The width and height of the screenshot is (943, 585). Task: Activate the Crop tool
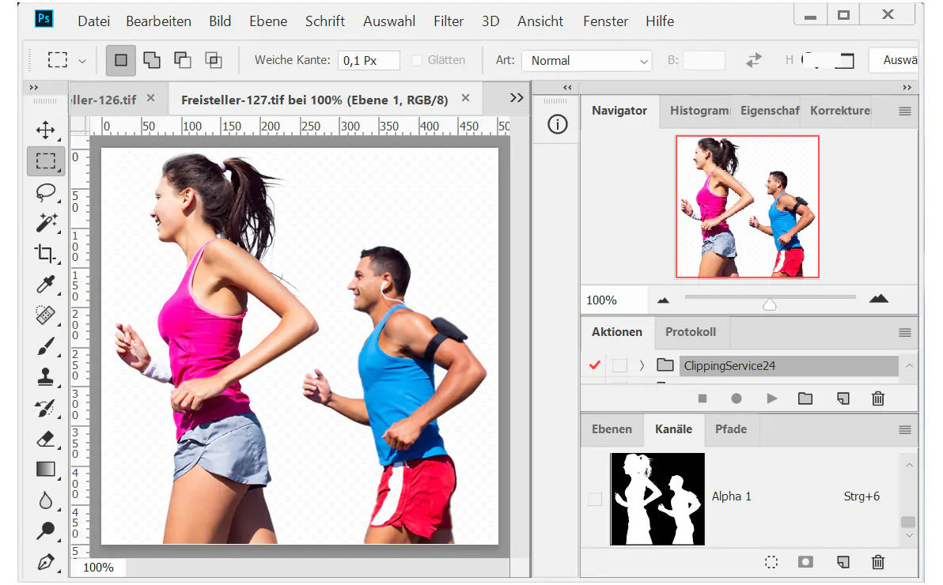coord(45,254)
